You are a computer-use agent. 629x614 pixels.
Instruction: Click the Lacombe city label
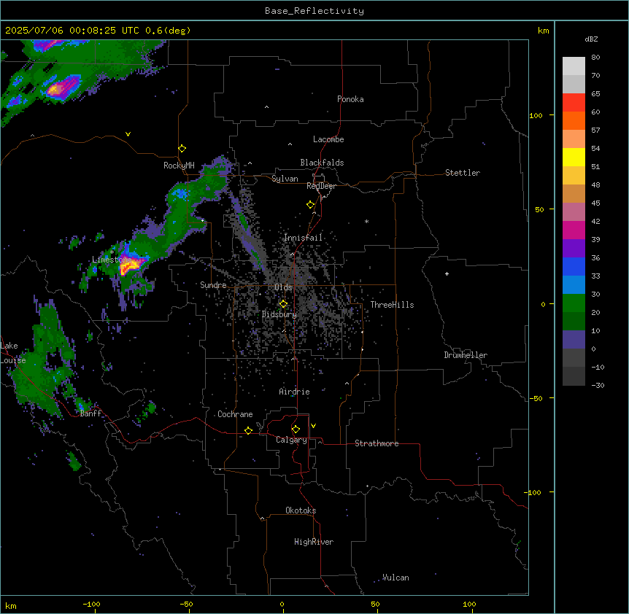pos(328,139)
